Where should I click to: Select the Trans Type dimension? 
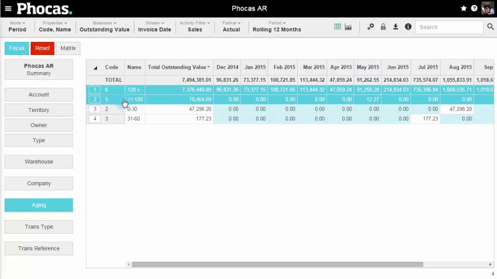tap(39, 227)
